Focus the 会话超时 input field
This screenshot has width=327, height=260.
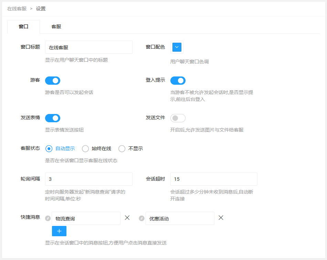tap(214, 179)
